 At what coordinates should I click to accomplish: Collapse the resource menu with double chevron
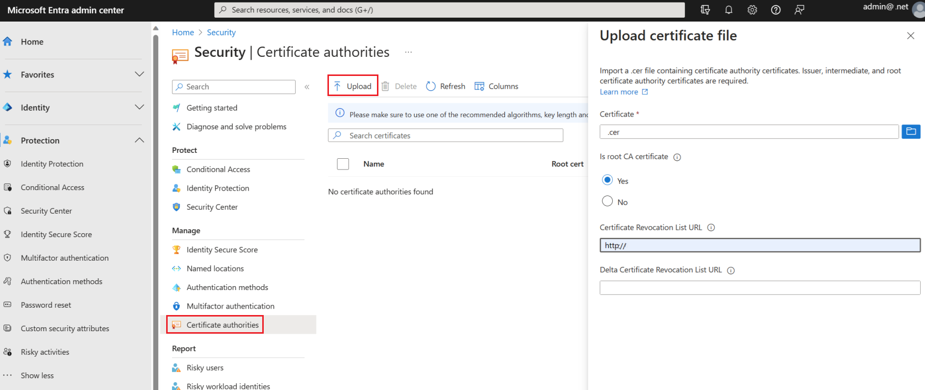(307, 87)
